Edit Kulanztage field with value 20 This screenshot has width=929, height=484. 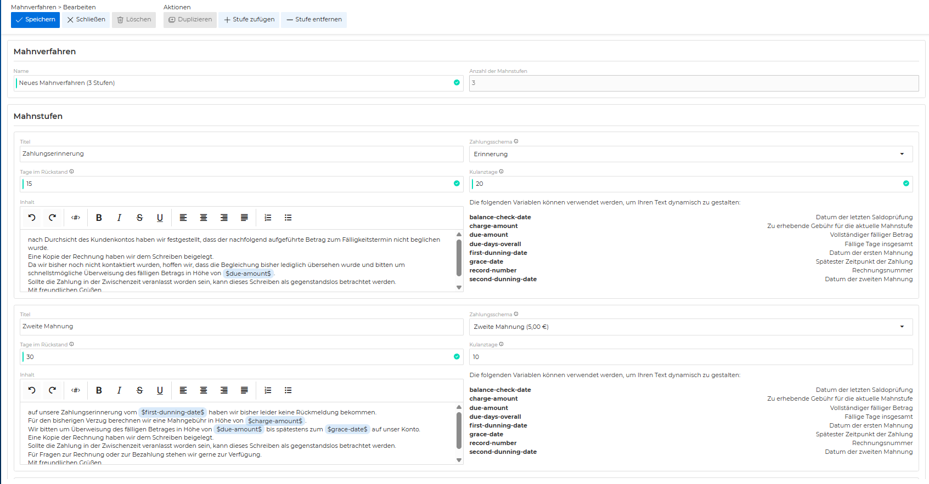click(691, 184)
